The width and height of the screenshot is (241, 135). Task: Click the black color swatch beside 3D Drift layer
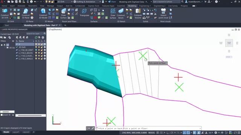click(x=56, y=1)
